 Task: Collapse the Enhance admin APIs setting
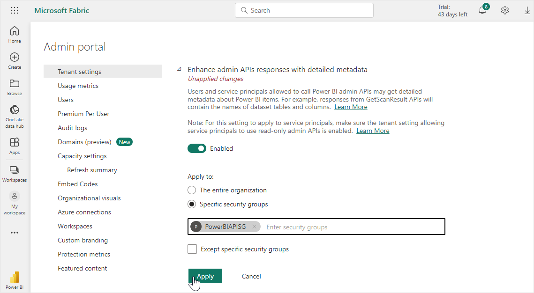click(x=179, y=69)
